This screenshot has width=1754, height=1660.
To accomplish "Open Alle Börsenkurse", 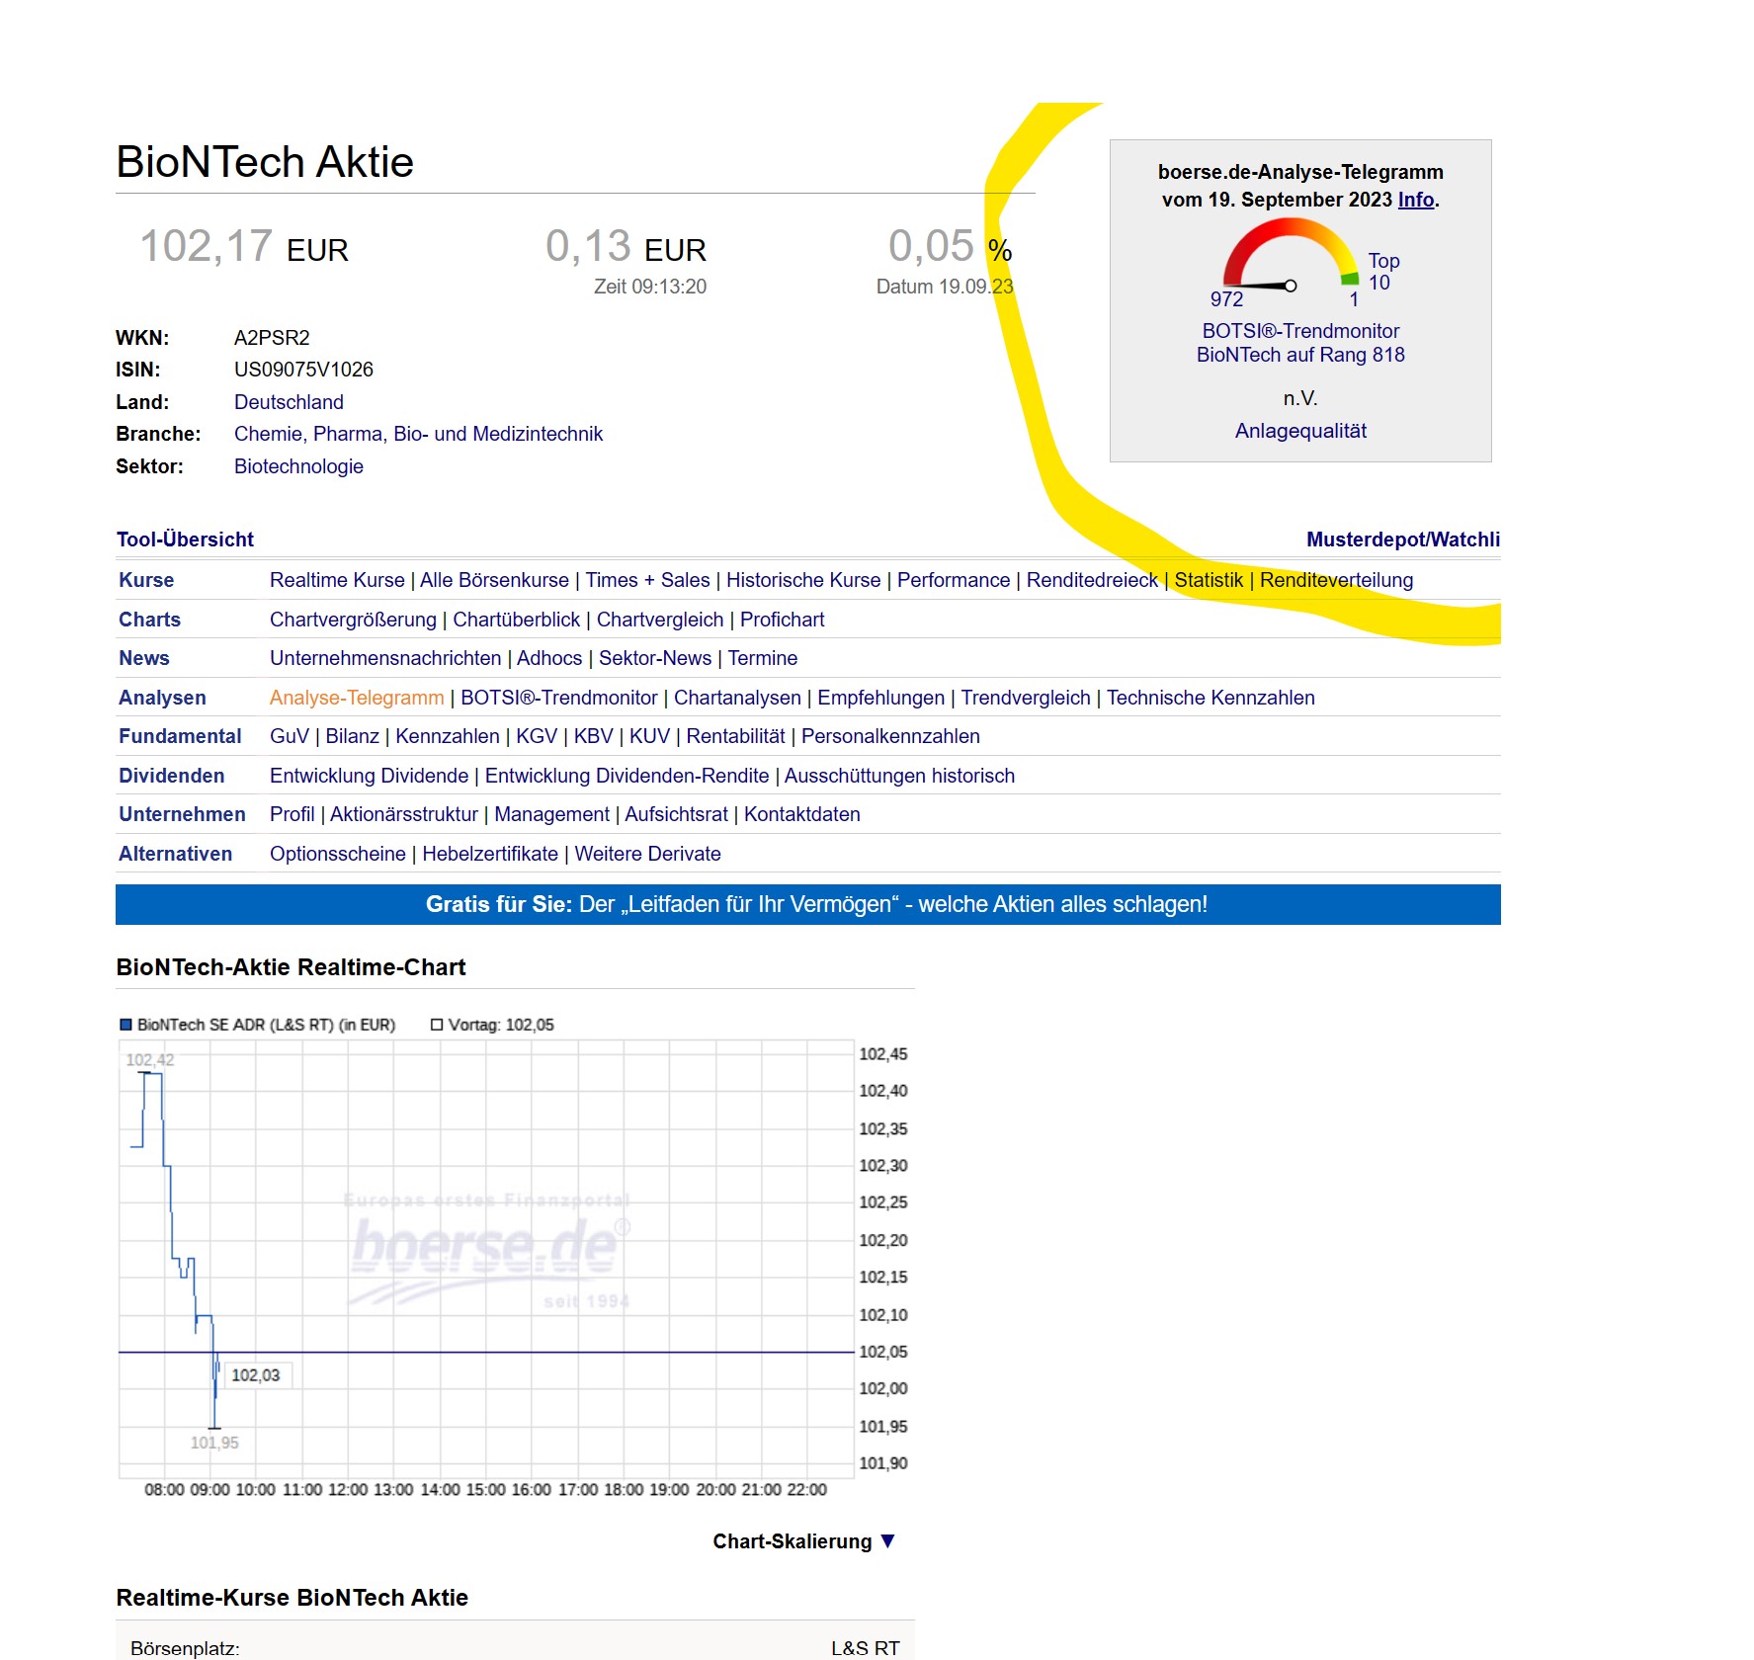I will [x=494, y=580].
